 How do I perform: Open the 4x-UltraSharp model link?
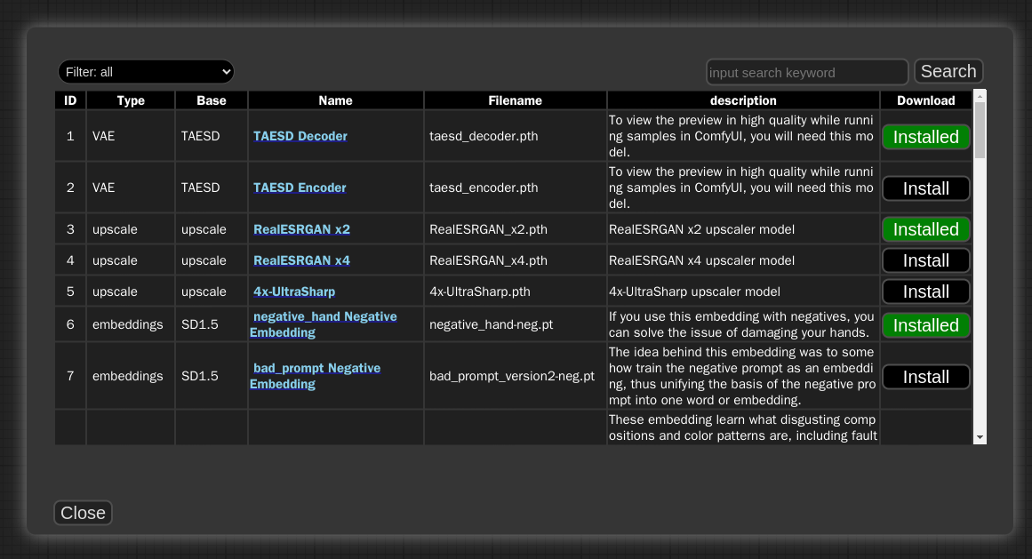(293, 291)
